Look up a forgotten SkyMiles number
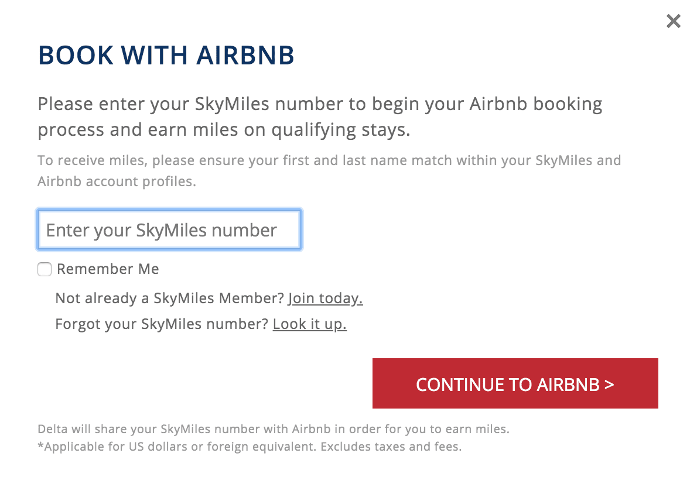This screenshot has height=494, width=697. tap(309, 324)
